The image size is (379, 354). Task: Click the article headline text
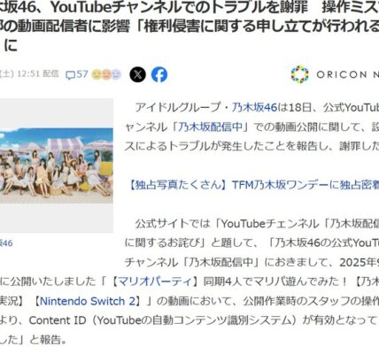189,27
